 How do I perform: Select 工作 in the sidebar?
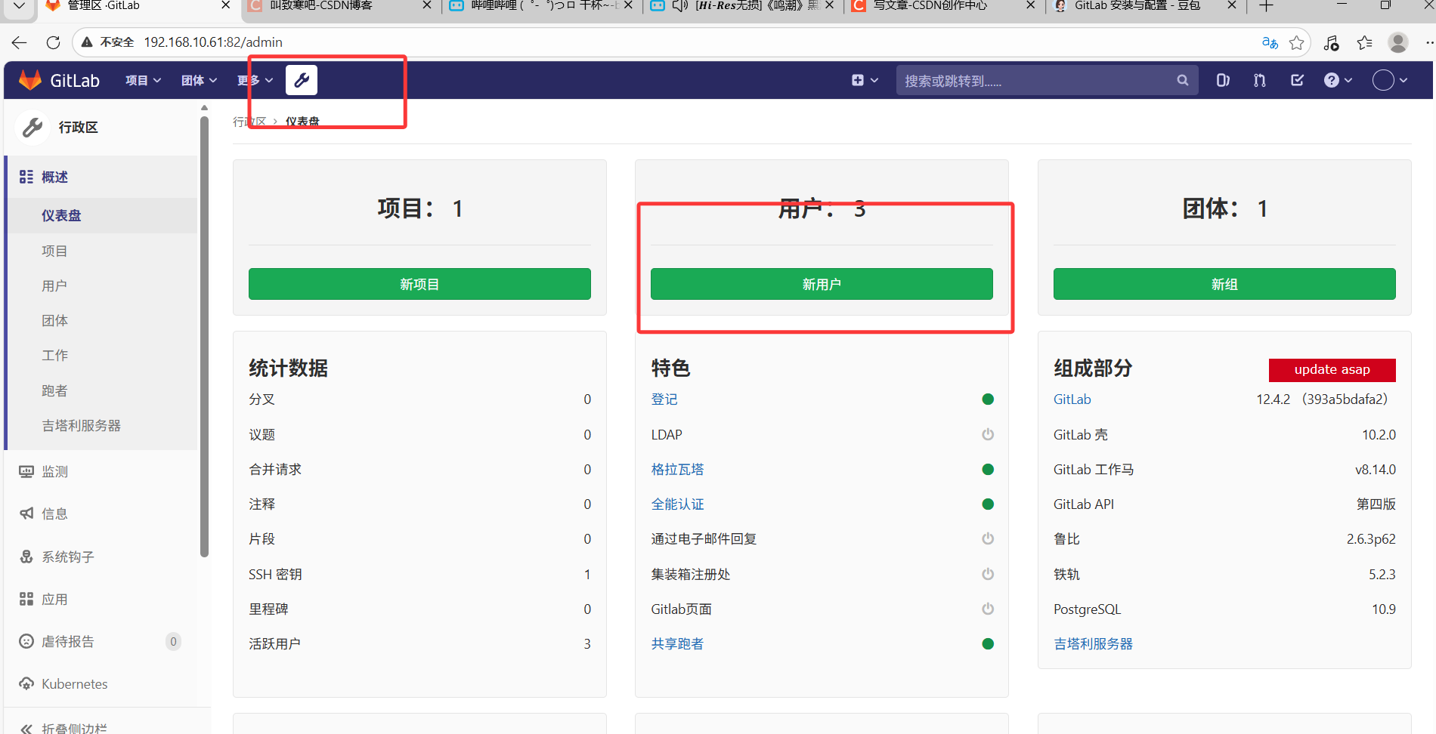[54, 356]
